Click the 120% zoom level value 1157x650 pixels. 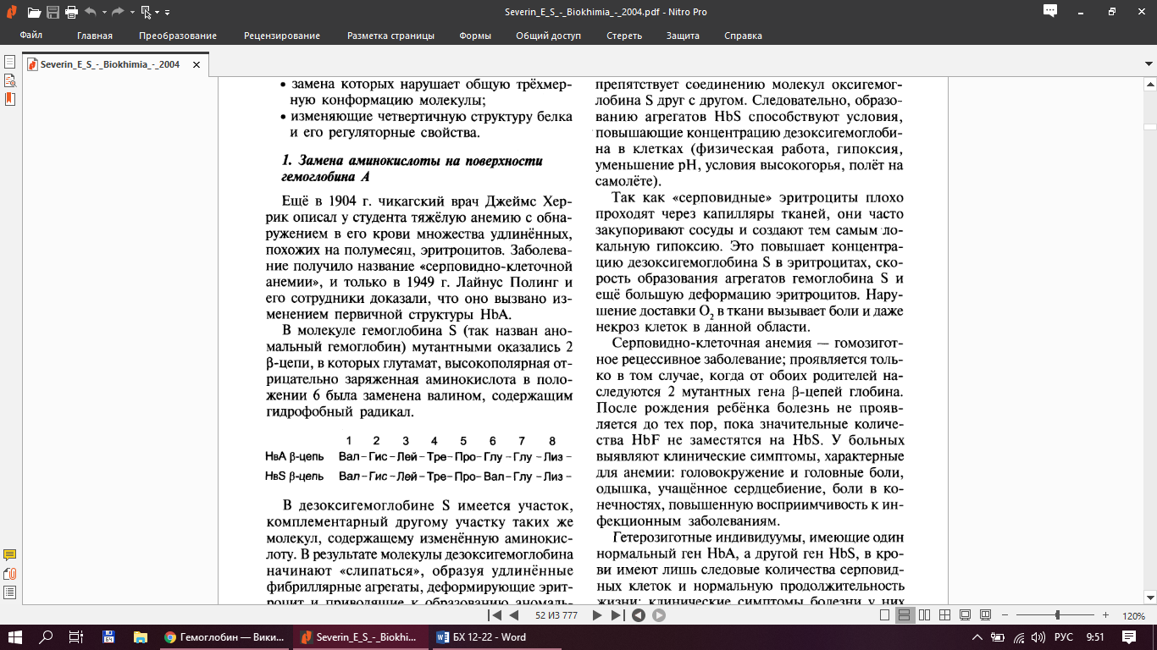pos(1133,616)
